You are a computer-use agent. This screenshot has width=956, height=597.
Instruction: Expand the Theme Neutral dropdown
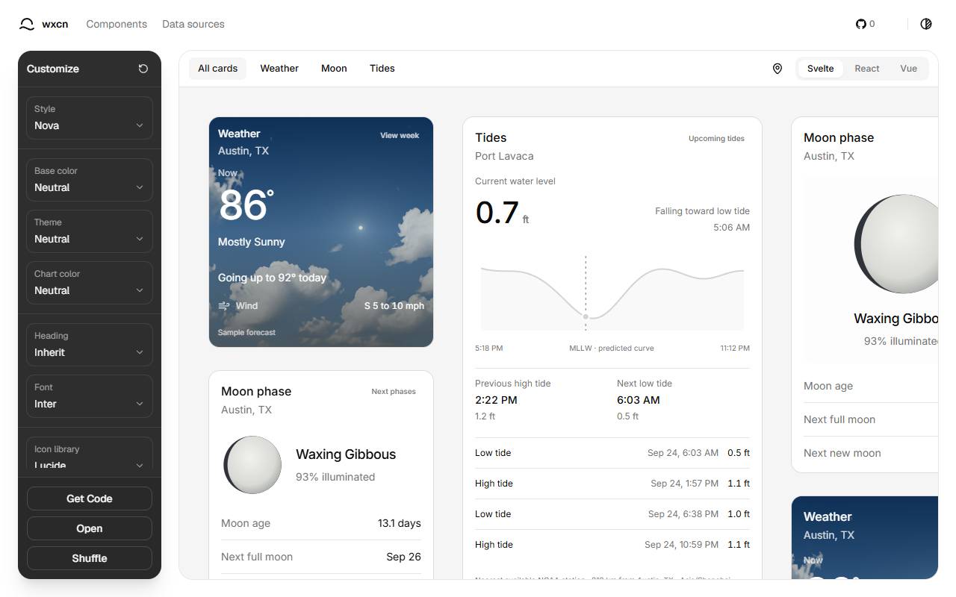click(90, 231)
